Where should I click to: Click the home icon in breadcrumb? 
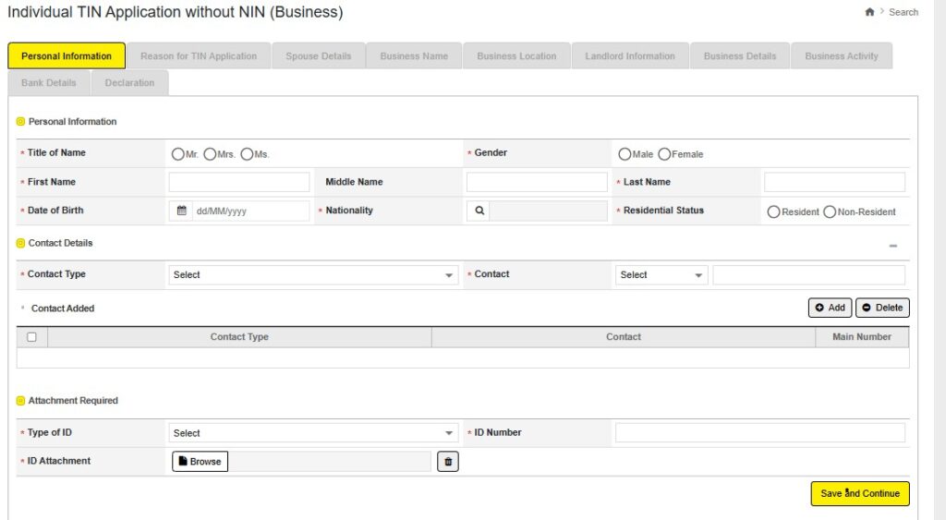click(x=869, y=12)
